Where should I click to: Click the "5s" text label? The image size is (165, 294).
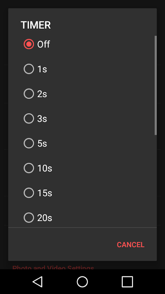(x=42, y=143)
